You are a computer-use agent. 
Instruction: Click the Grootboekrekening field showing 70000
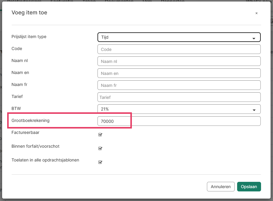[x=179, y=121]
